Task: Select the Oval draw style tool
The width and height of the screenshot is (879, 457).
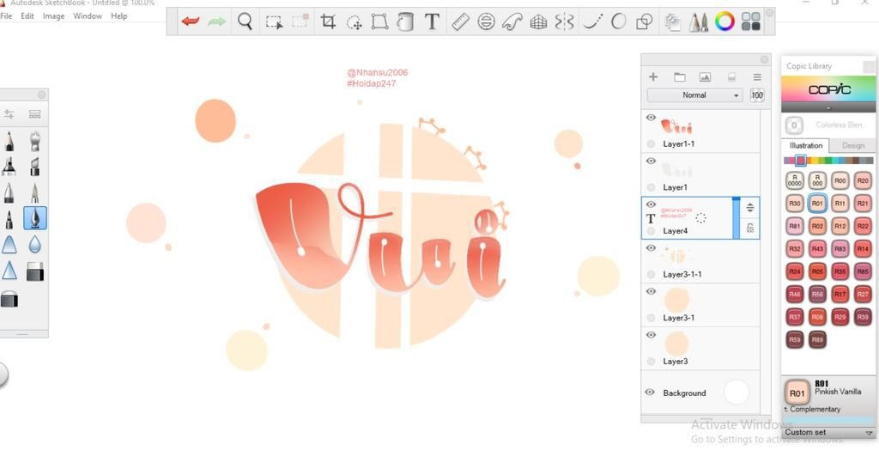Action: [x=618, y=21]
